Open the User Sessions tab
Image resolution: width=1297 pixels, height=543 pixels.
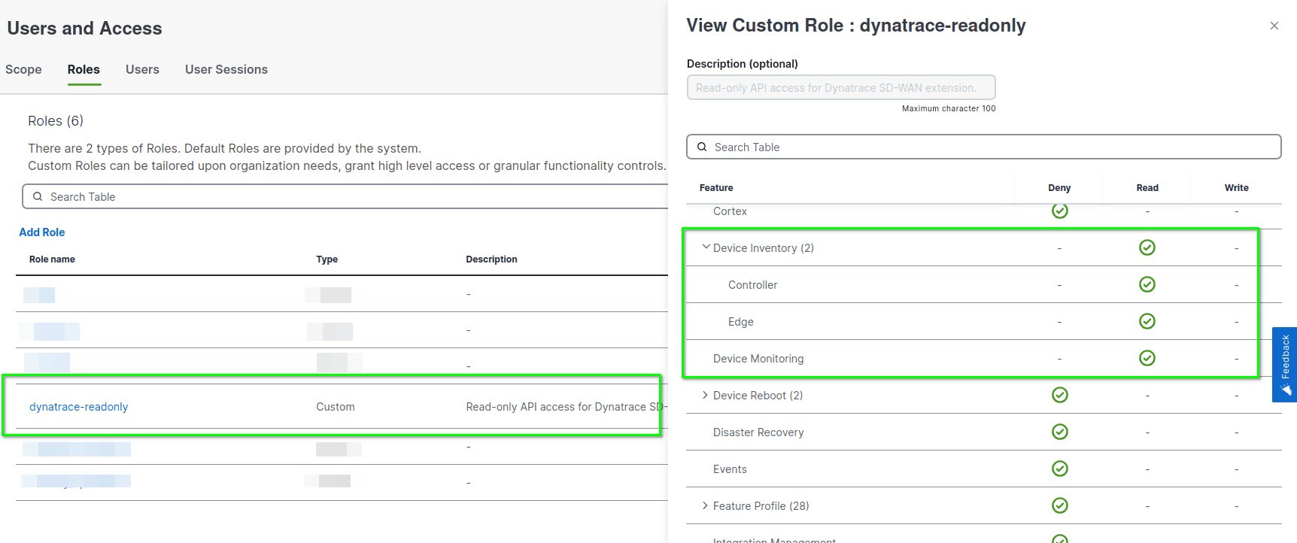pos(226,69)
